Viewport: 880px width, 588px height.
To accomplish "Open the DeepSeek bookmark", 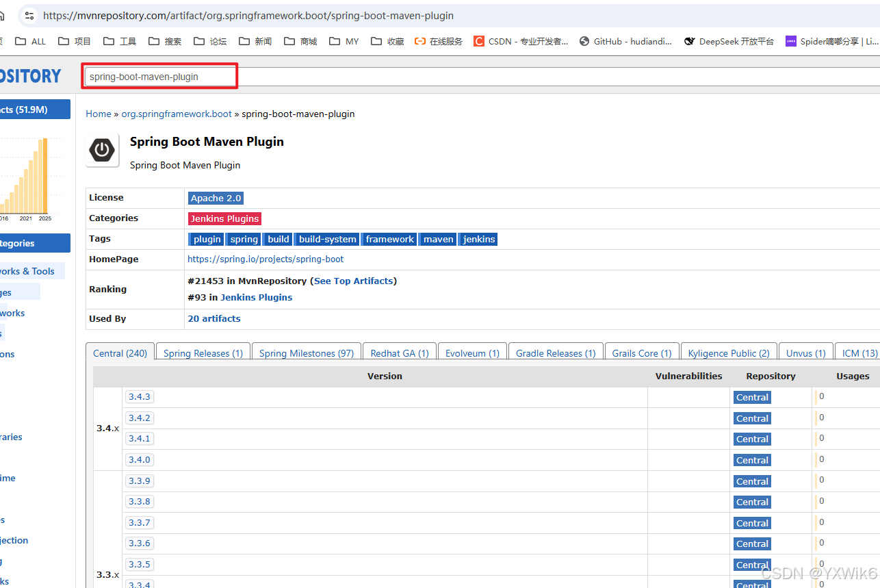I will (x=729, y=41).
